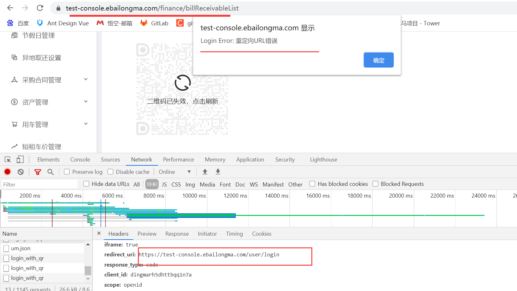Switch to the Console tab
This screenshot has width=517, height=291.
tap(80, 160)
